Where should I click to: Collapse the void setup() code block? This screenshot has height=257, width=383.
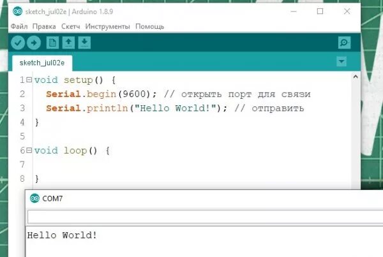(29, 80)
